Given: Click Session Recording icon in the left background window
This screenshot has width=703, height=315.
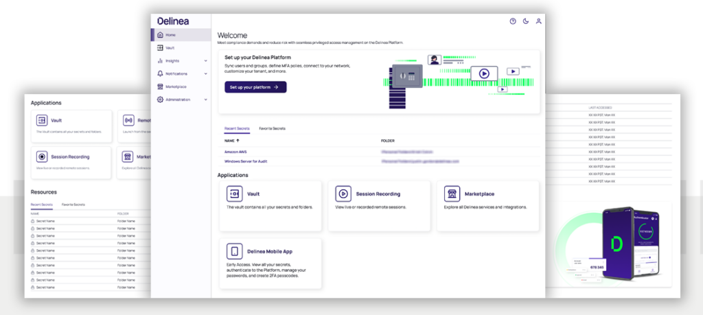Looking at the screenshot, I should click(x=42, y=157).
